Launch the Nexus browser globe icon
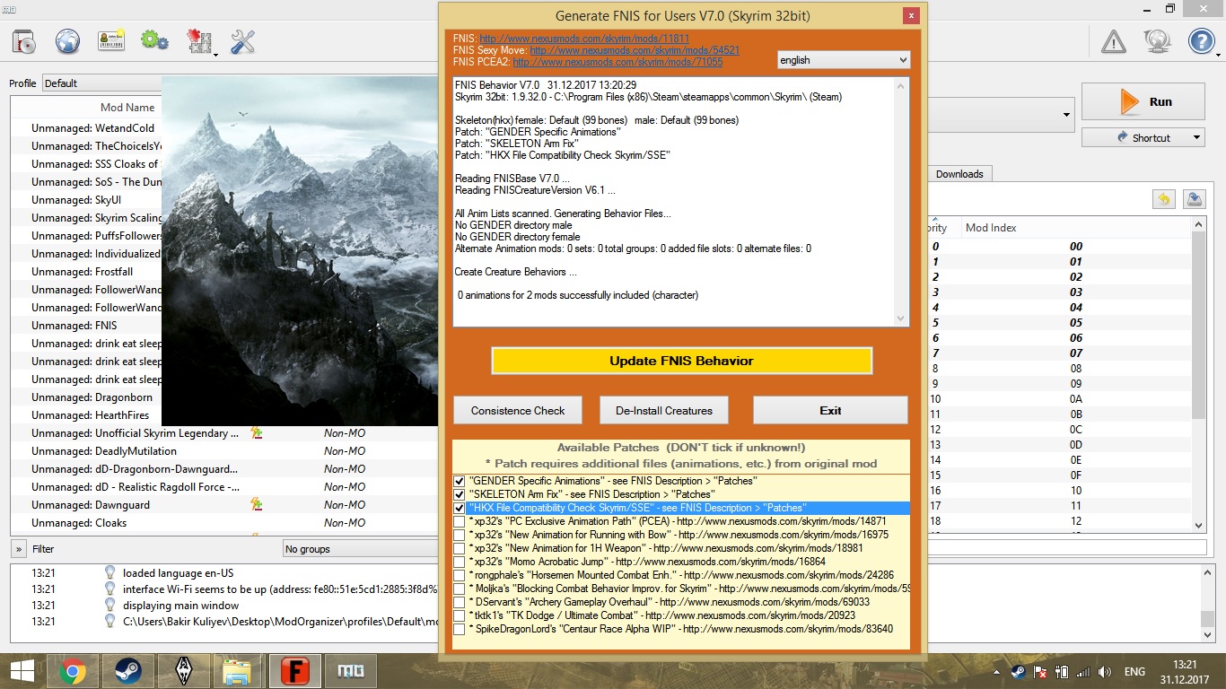The width and height of the screenshot is (1226, 689). click(68, 40)
